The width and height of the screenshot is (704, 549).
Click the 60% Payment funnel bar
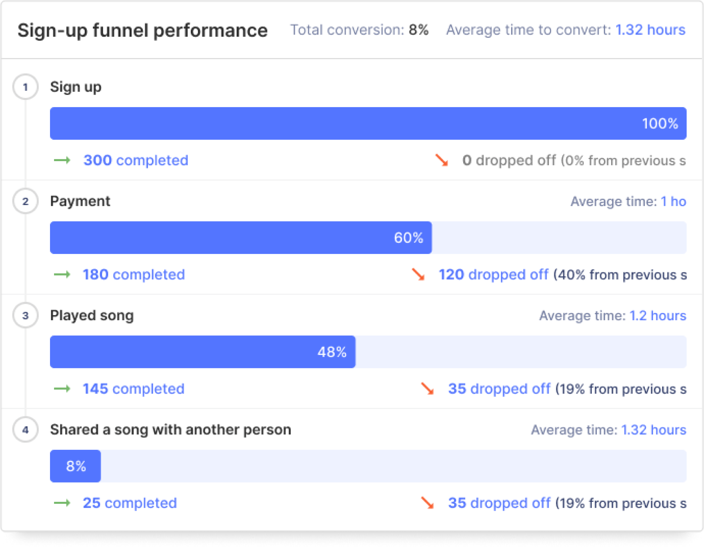point(240,238)
